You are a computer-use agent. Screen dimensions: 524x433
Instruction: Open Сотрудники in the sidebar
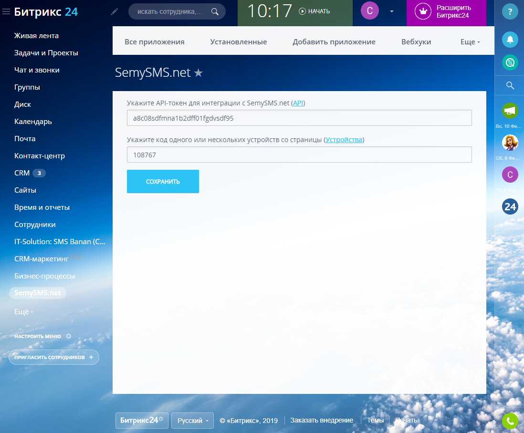pyautogui.click(x=35, y=224)
